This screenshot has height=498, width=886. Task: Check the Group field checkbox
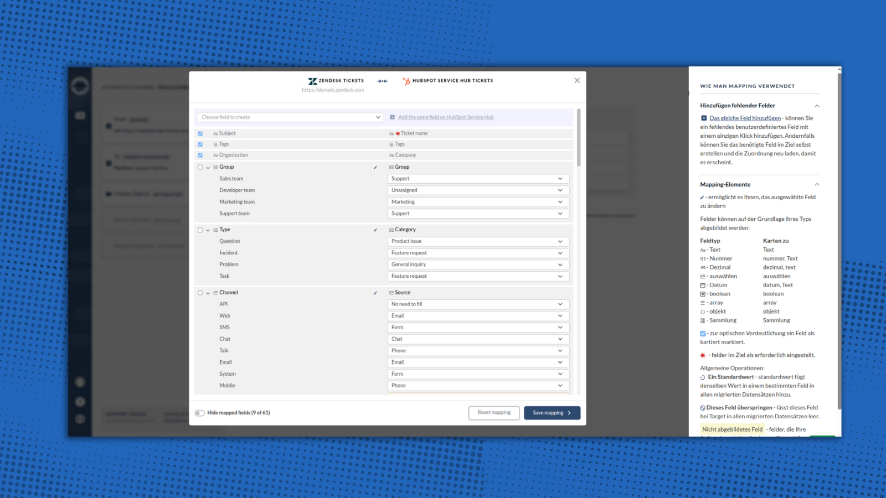pyautogui.click(x=200, y=167)
